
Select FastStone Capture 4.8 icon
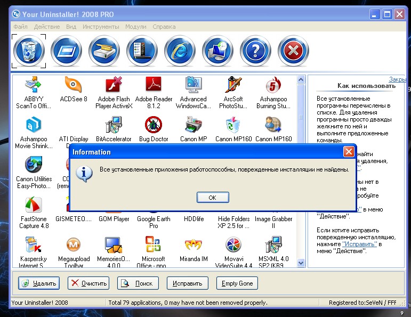pyautogui.click(x=33, y=205)
